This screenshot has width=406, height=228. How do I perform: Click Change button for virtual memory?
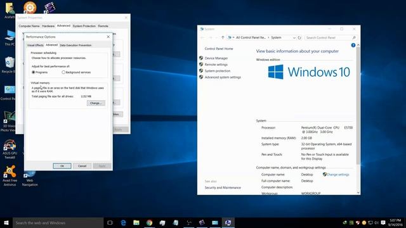(x=96, y=103)
